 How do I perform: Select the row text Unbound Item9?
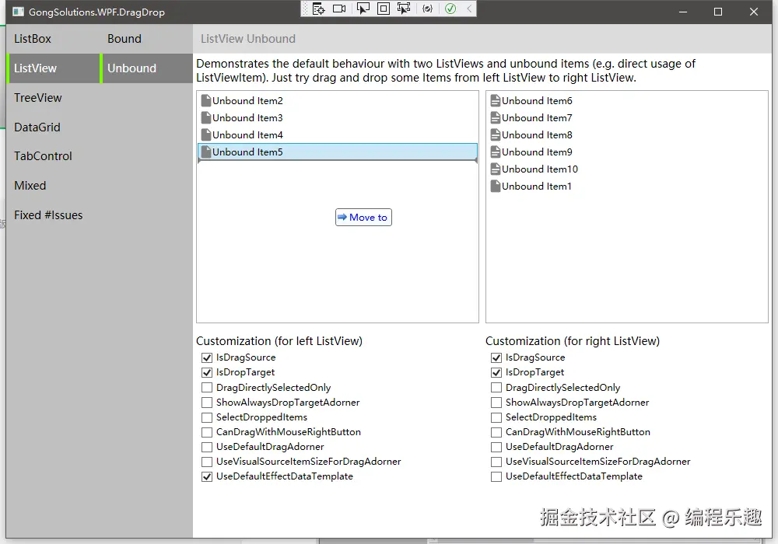pos(537,152)
